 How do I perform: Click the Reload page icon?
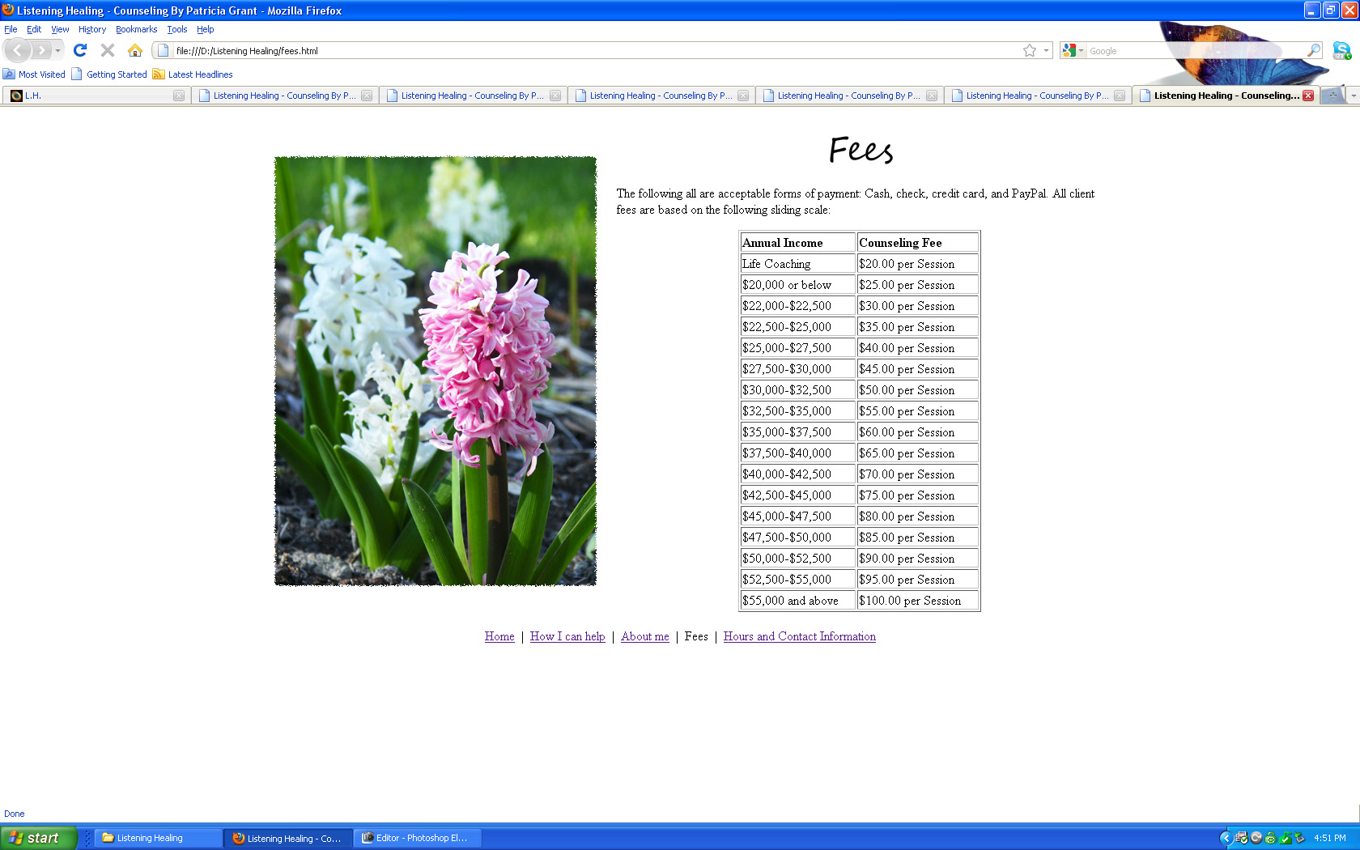pos(80,50)
